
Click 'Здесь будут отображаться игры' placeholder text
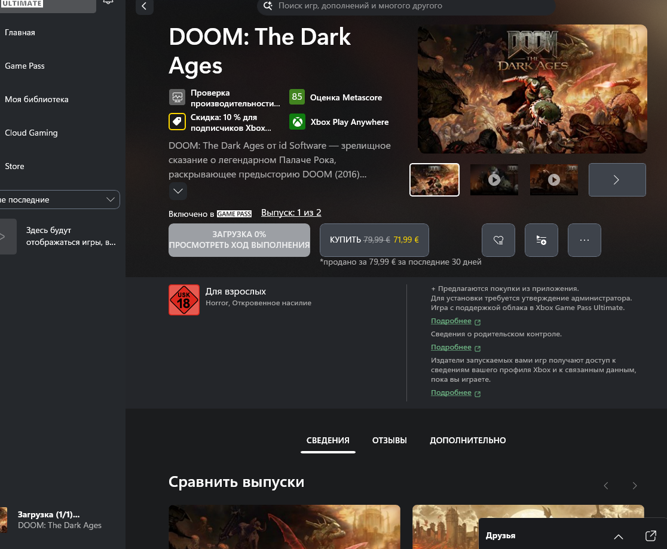(71, 237)
